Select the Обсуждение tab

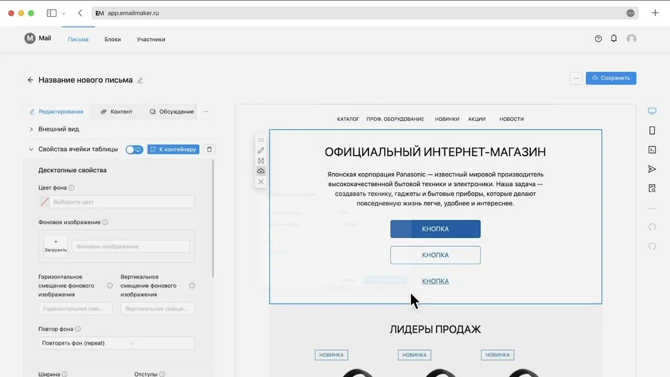172,112
